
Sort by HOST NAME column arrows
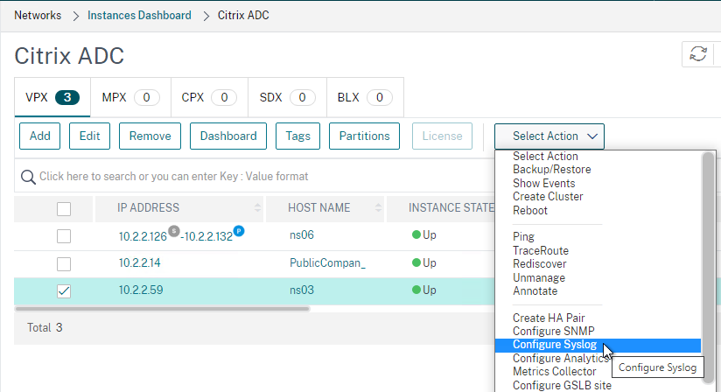click(x=378, y=208)
